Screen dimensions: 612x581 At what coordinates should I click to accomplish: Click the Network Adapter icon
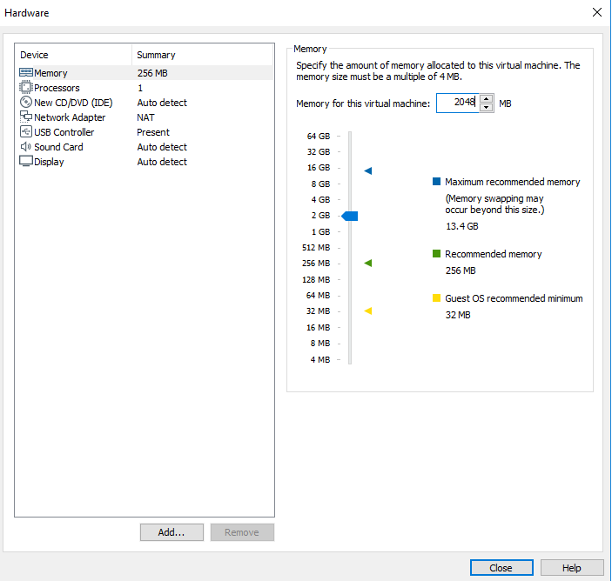click(x=26, y=117)
